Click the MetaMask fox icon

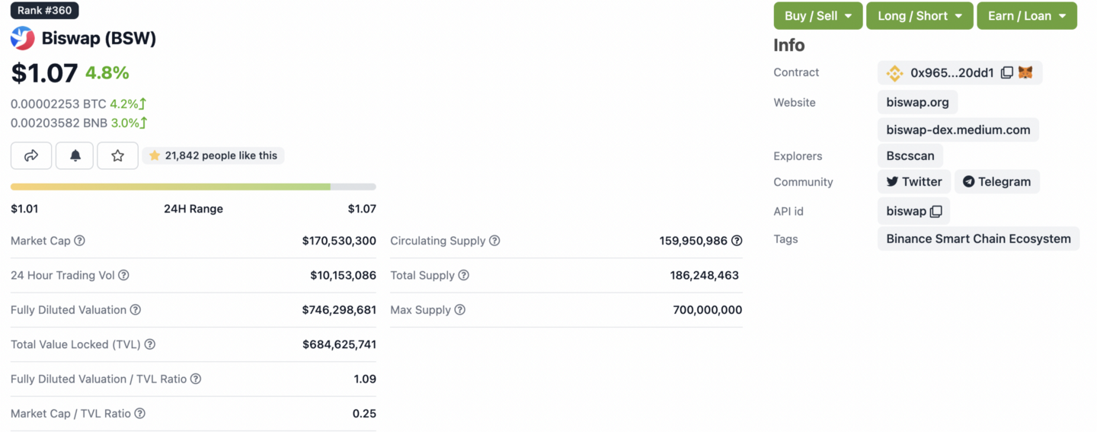tap(1026, 73)
